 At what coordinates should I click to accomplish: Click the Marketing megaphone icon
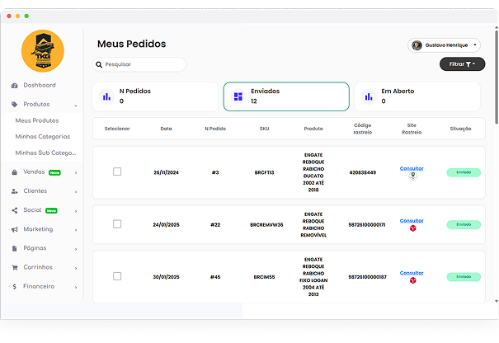click(15, 229)
